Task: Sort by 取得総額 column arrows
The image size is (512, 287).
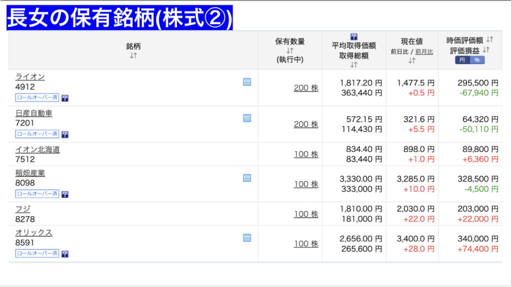Action: (353, 64)
